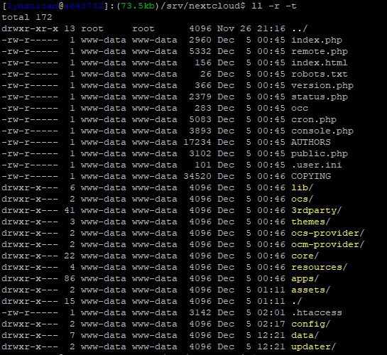Select the 3rdparty/ directory entry
387x355 pixels.
tap(317, 210)
